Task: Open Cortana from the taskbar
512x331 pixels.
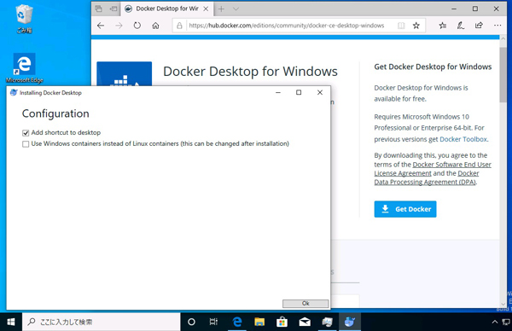Action: tap(191, 322)
